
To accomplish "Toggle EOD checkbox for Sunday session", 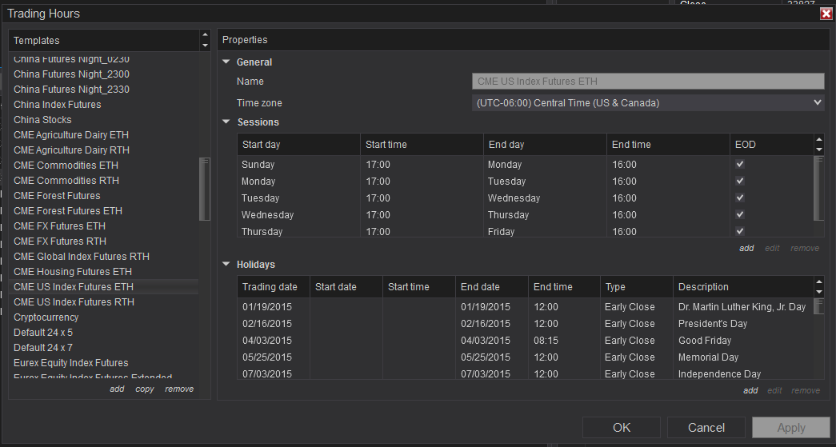I will 740,164.
